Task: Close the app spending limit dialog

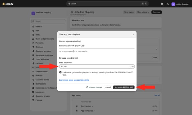Action: click(133, 34)
